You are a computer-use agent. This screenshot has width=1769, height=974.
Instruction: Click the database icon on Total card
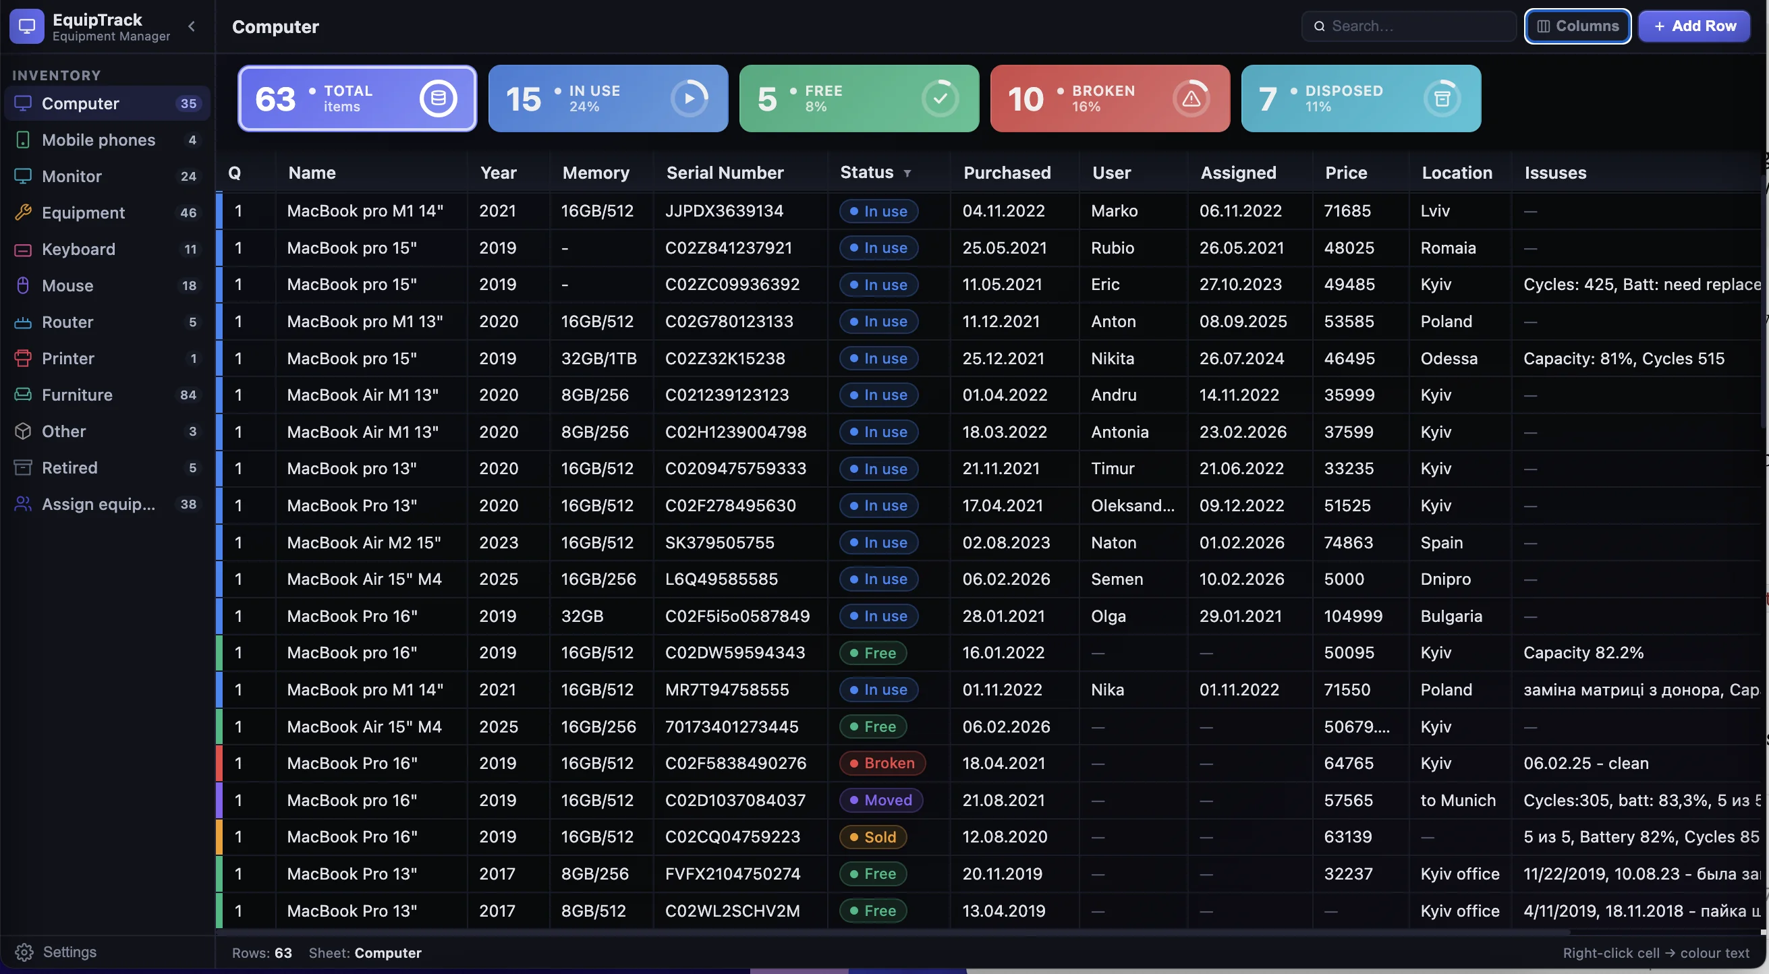[x=438, y=99]
